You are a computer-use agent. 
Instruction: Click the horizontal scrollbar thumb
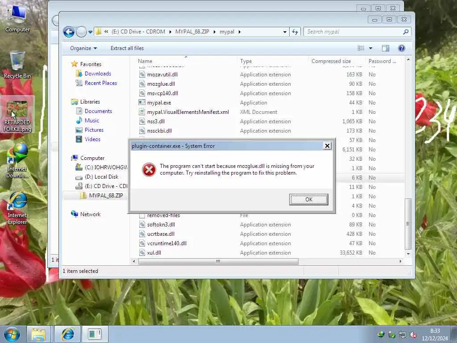coord(218,261)
